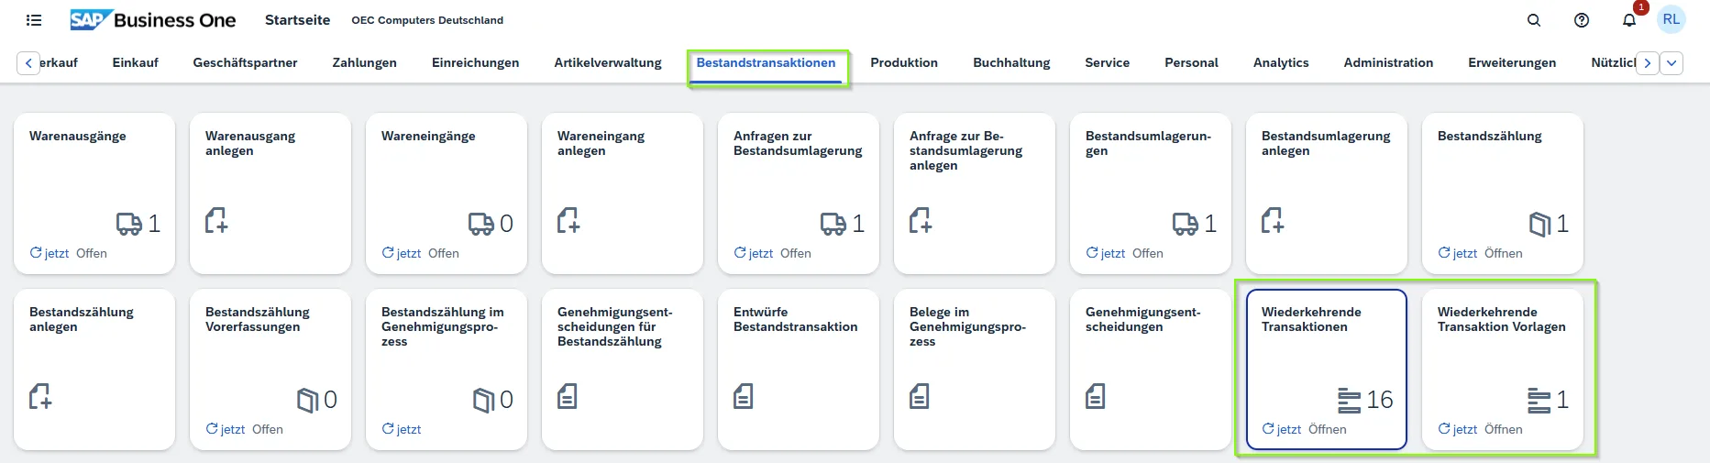Refresh the Warenausgänge tile count
Viewport: 1710px width, 463px height.
tap(37, 253)
